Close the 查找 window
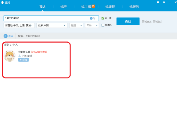 (x=175, y=2)
